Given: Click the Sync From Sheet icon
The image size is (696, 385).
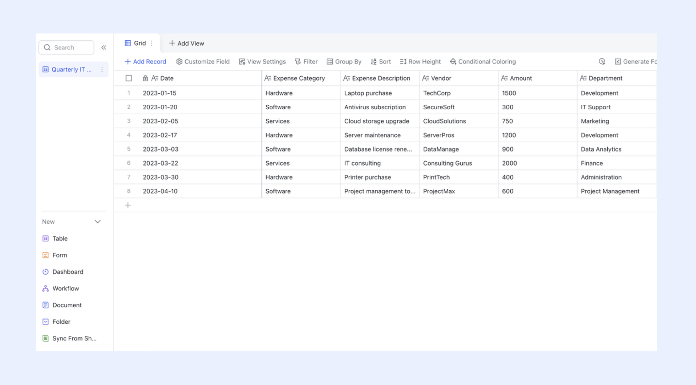Looking at the screenshot, I should (x=46, y=338).
